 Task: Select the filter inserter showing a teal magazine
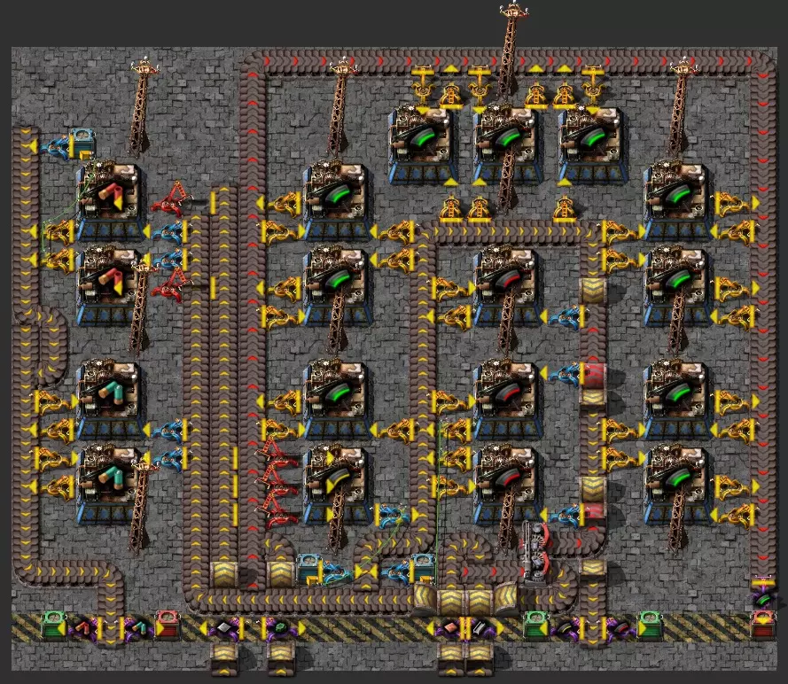140,628
